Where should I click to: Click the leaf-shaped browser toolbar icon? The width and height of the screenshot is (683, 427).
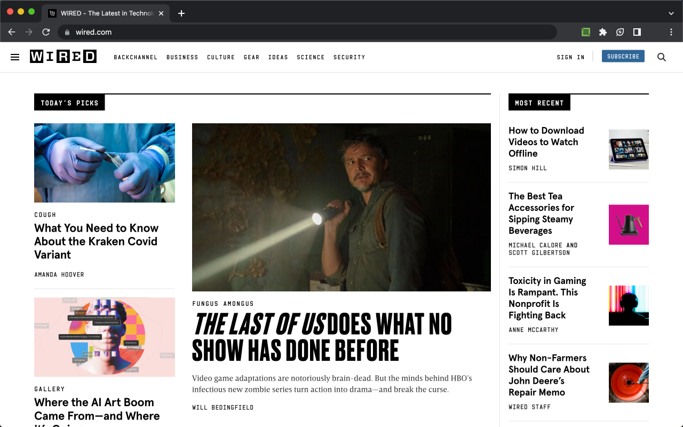pos(620,32)
